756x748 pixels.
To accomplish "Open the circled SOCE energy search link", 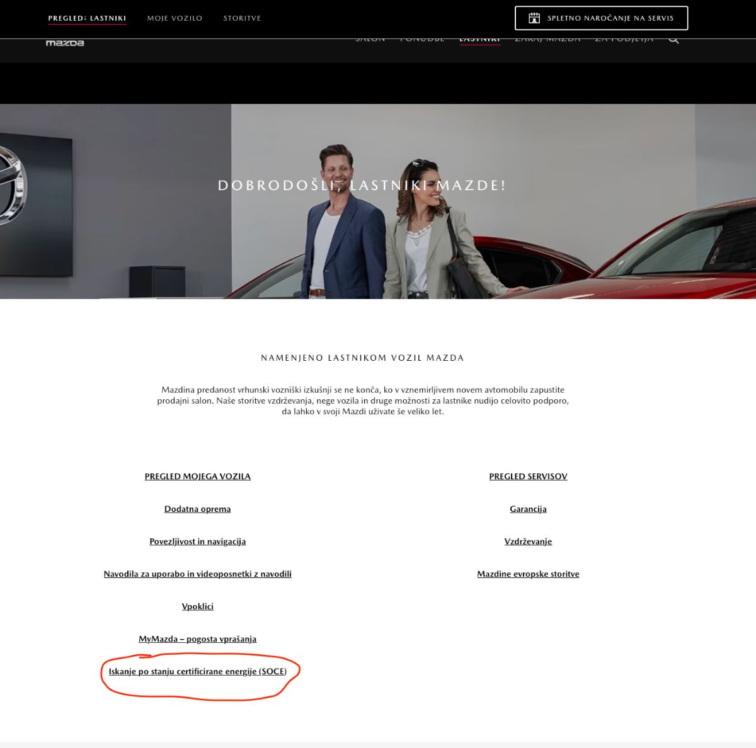I will 198,671.
